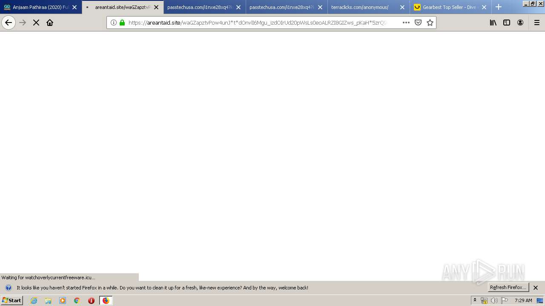Close the terraclicks.com tab
Image resolution: width=545 pixels, height=306 pixels.
click(x=402, y=7)
